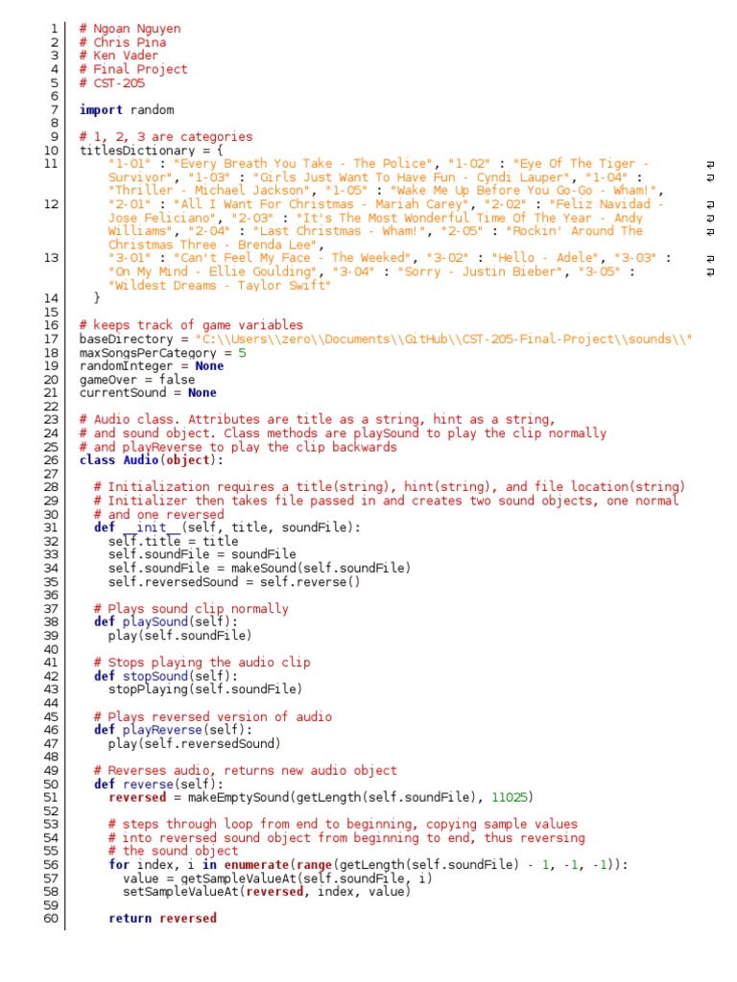Image resolution: width=737 pixels, height=982 pixels.
Task: Click the "gameOver = false" line
Action: point(136,380)
